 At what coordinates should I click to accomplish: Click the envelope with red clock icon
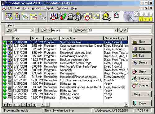[87, 17]
